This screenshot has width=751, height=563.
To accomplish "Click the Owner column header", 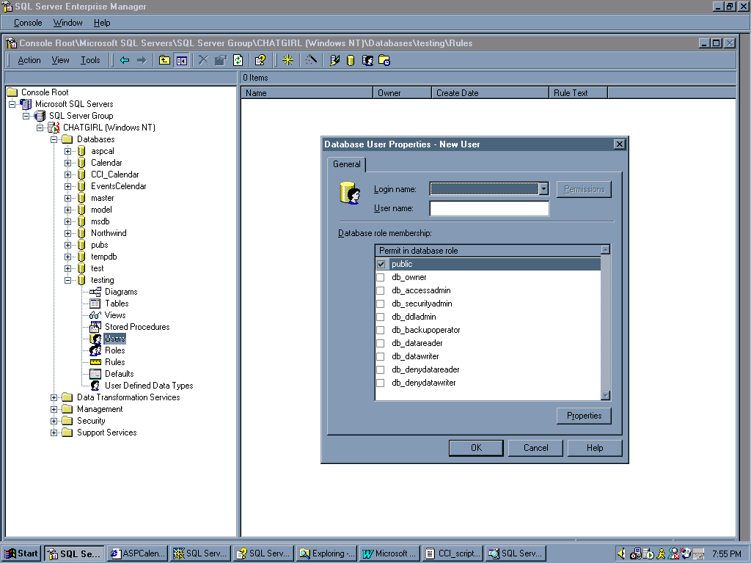I will click(403, 93).
